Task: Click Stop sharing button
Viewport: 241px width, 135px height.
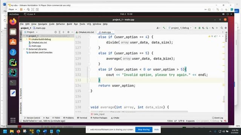Action: pyautogui.click(x=144, y=130)
